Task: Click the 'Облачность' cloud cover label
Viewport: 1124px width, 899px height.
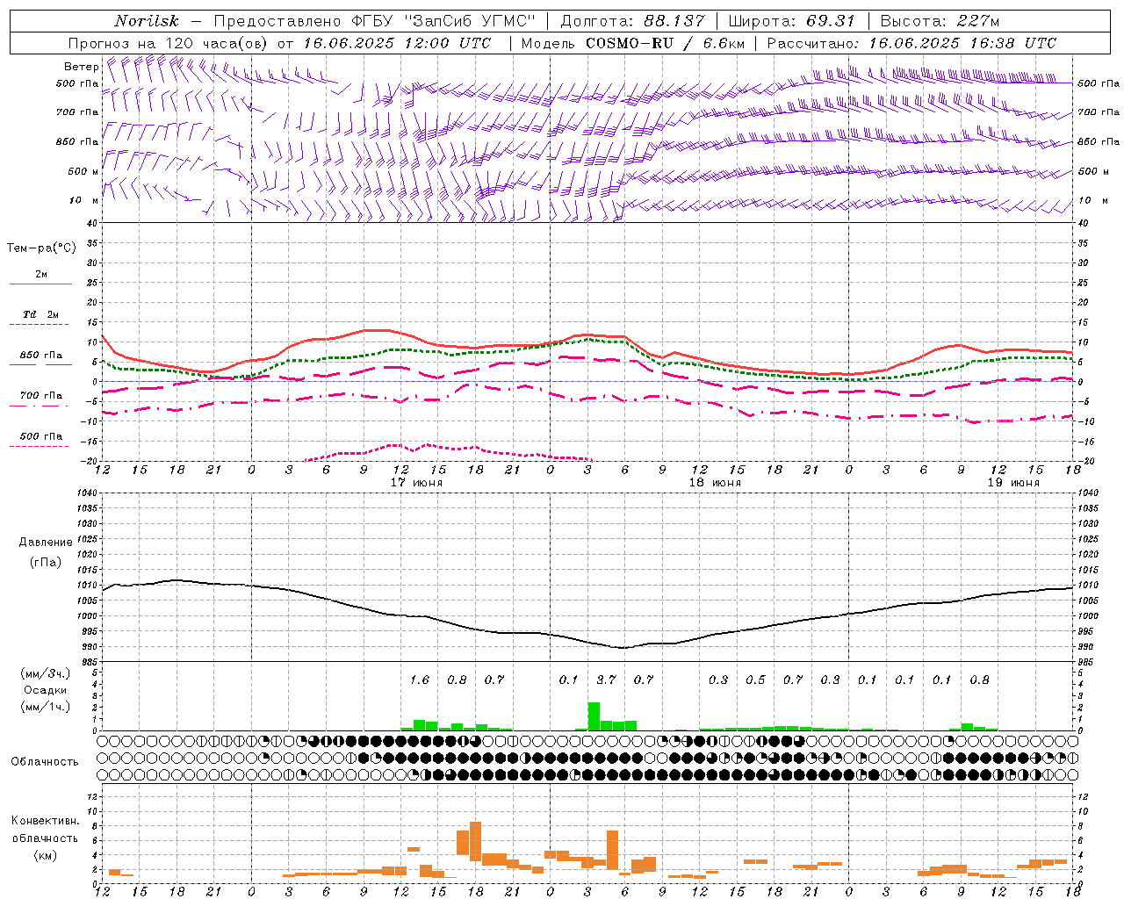Action: (x=45, y=761)
